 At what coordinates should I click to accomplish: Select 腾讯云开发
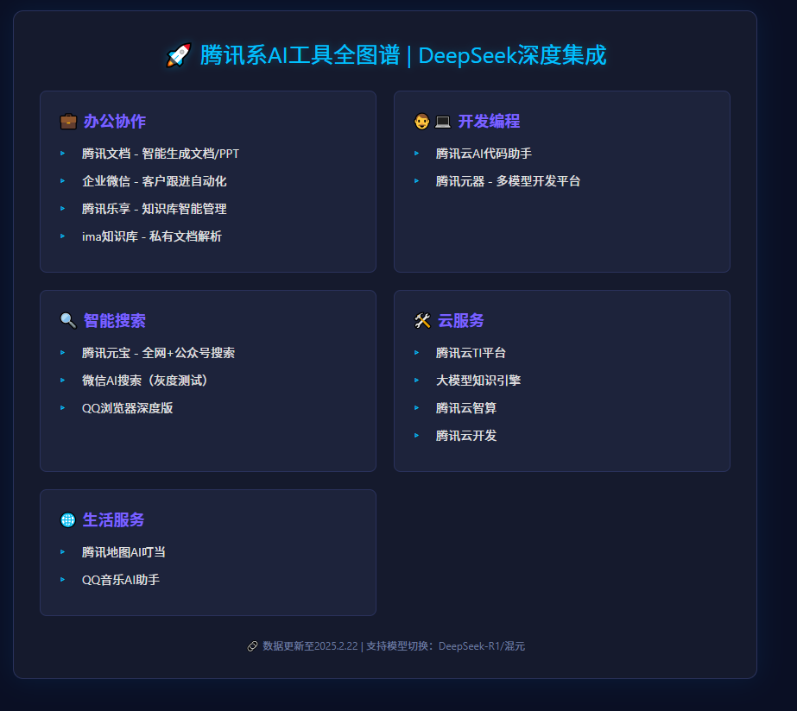(466, 435)
